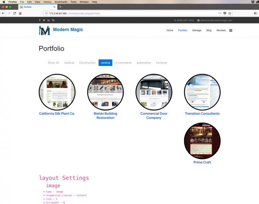Open the Manage nav link
The height and width of the screenshot is (204, 259).
(x=197, y=30)
